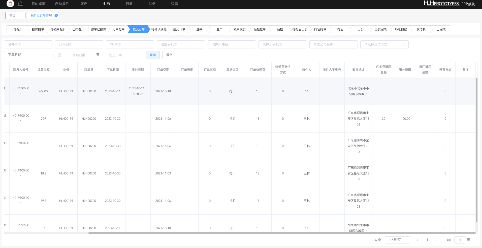Open 运营 menu
Image resolution: width=482 pixels, height=248 pixels.
click(x=175, y=4)
